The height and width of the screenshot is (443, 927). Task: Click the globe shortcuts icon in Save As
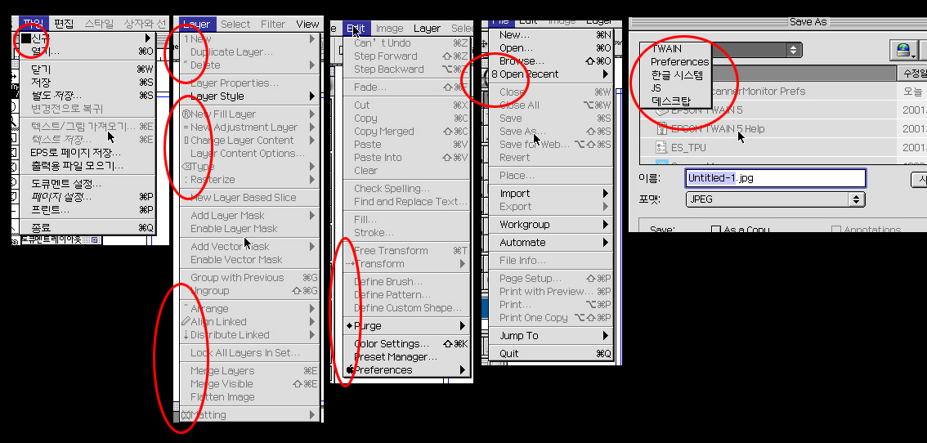click(x=902, y=51)
